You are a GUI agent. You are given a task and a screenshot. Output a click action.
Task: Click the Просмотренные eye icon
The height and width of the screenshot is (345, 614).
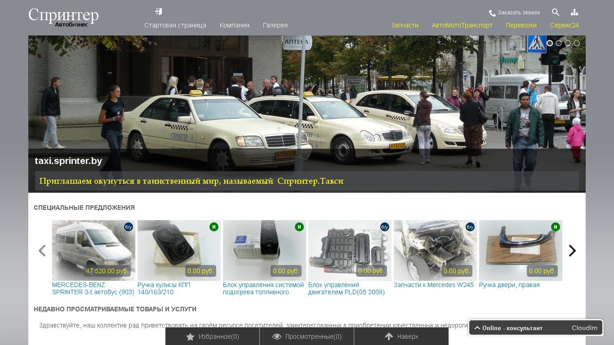(277, 336)
